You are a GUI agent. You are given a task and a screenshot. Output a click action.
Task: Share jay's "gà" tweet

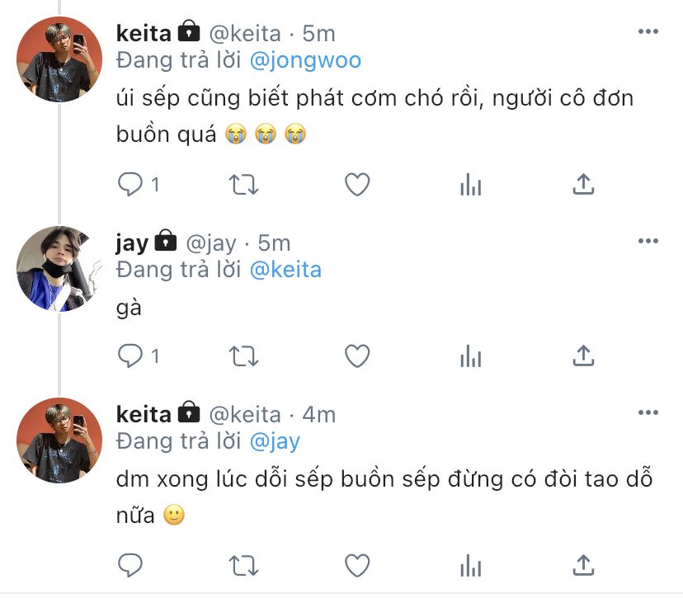click(x=583, y=356)
